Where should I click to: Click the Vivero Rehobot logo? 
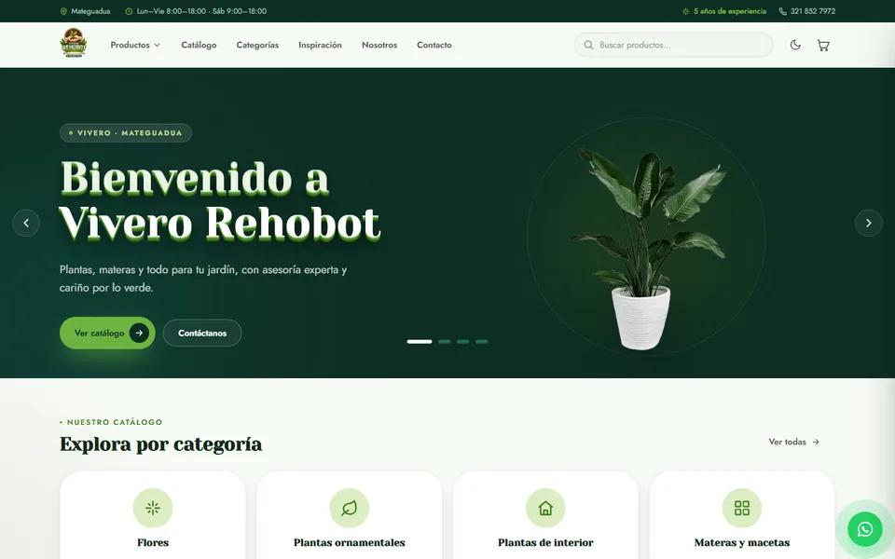point(73,44)
